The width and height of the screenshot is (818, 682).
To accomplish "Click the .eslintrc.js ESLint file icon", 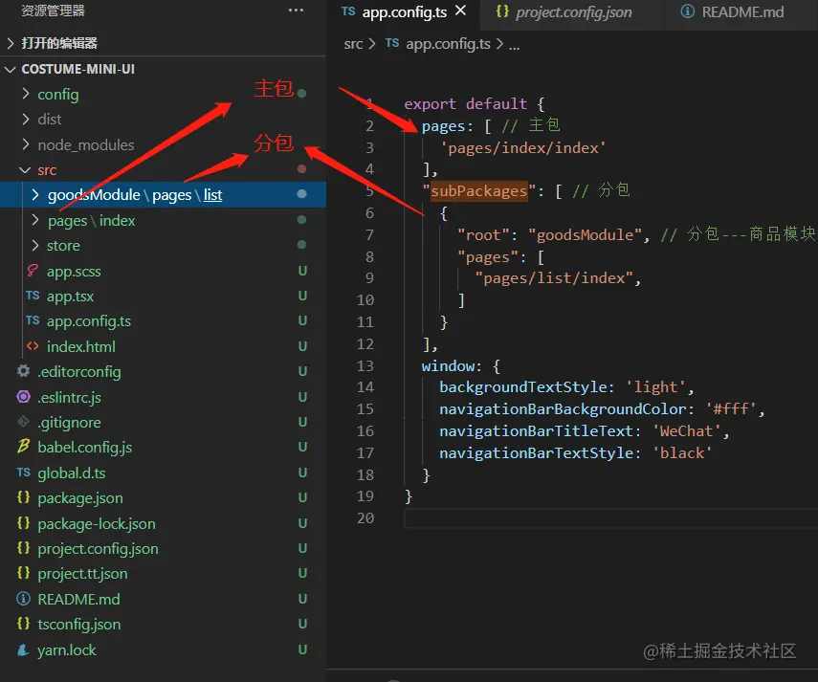I will click(23, 397).
